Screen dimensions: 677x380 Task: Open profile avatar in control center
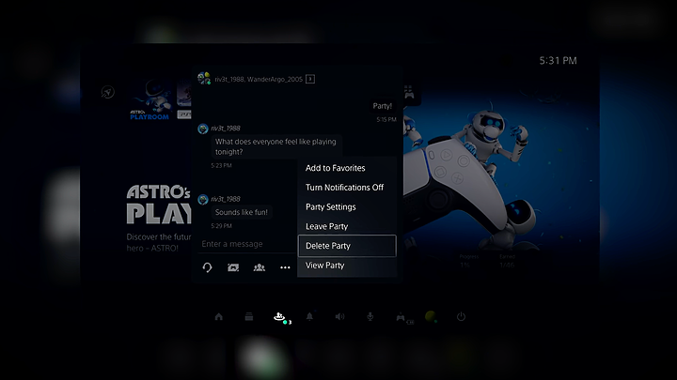431,317
